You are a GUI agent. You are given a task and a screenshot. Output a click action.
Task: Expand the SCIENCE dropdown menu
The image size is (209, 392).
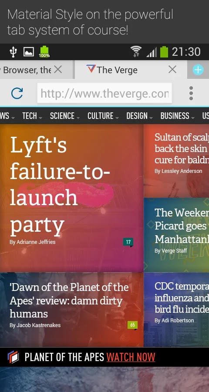(65, 116)
